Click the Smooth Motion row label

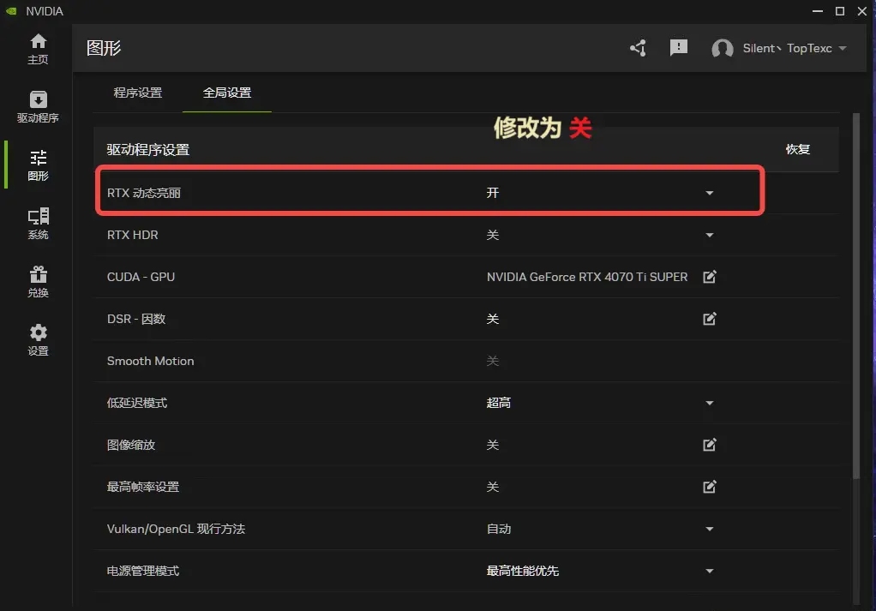pos(150,361)
